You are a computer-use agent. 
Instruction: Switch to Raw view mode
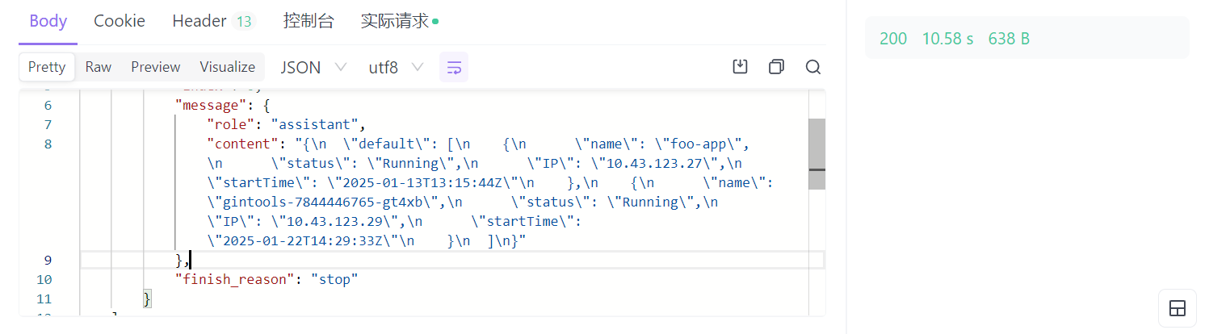[x=99, y=67]
